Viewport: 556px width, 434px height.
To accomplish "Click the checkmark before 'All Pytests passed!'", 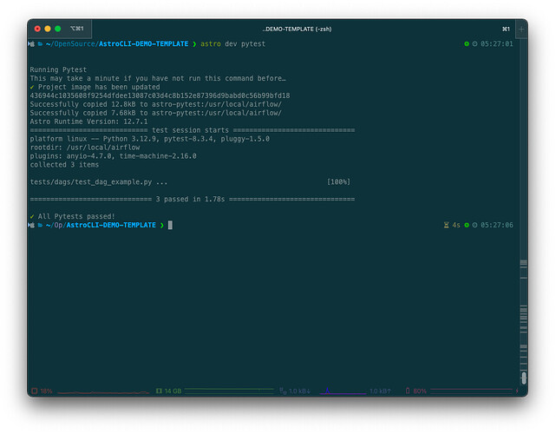I will click(32, 216).
